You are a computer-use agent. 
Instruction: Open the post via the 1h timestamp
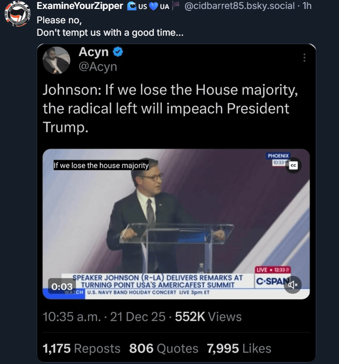[x=307, y=6]
